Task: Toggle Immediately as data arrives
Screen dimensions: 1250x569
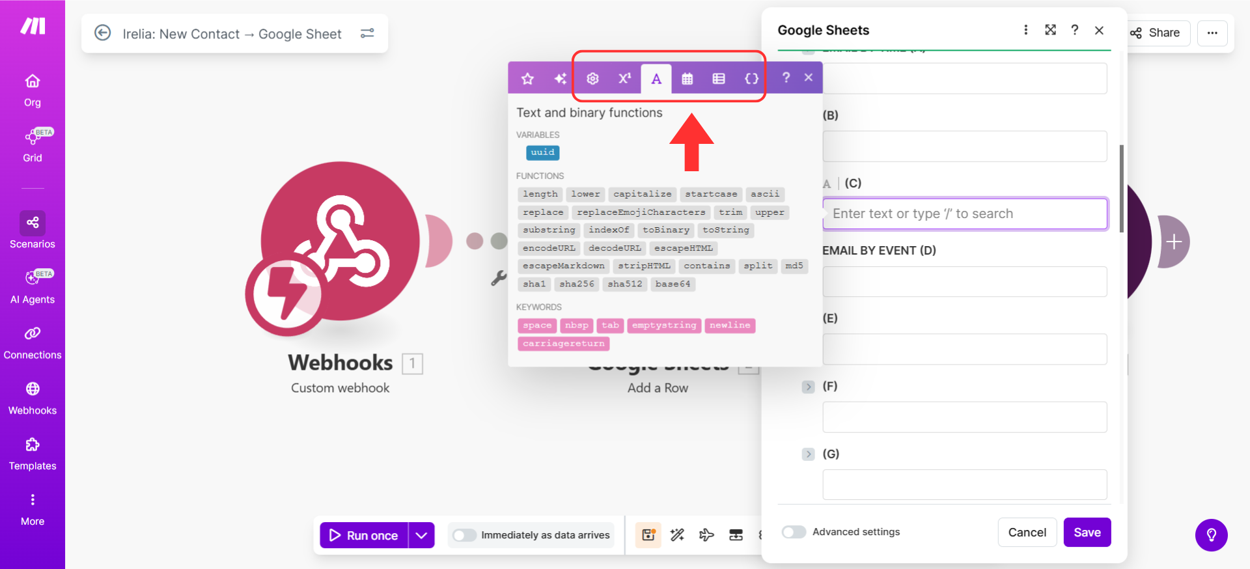Action: [x=465, y=535]
